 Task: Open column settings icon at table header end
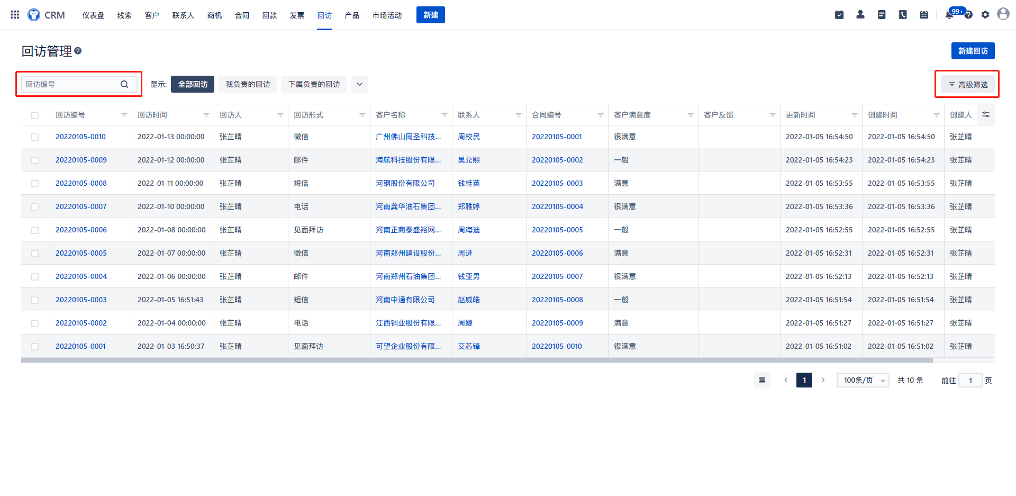986,114
